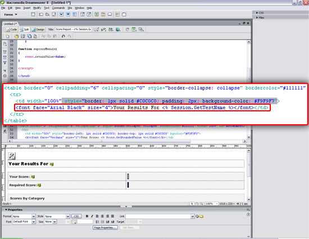Image resolution: width=309 pixels, height=239 pixels.
Task: Open the File Management menu icon
Action: (x=111, y=30)
